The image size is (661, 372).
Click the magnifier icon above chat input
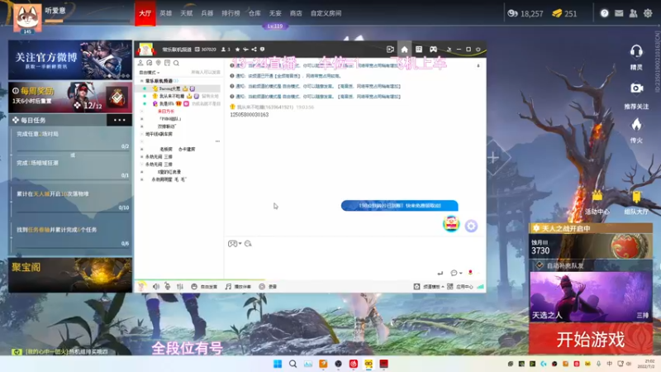pos(248,243)
